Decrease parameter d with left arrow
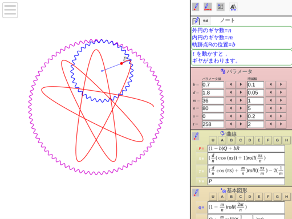Viewport: 292px width, 219px height. click(x=231, y=92)
